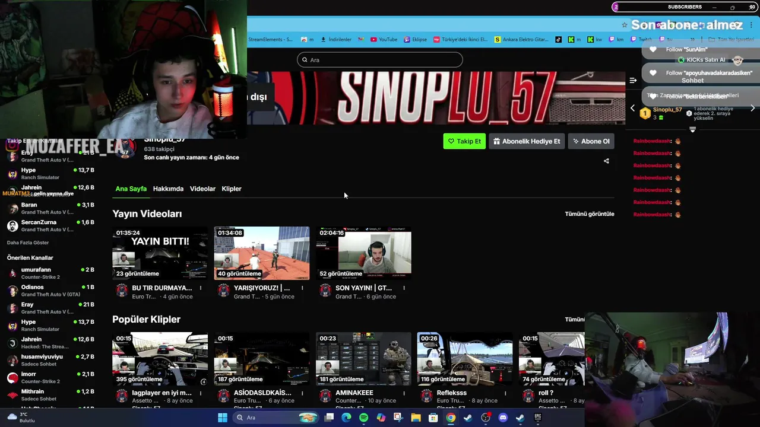This screenshot has width=760, height=427.
Task: Open YARIŞIYORUZ video thumbnail
Action: pyautogui.click(x=262, y=253)
